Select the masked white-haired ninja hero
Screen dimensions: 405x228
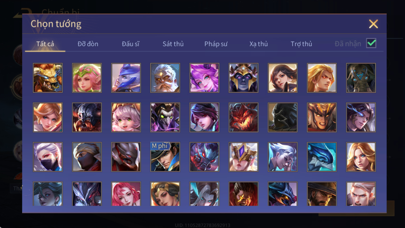coord(48,157)
